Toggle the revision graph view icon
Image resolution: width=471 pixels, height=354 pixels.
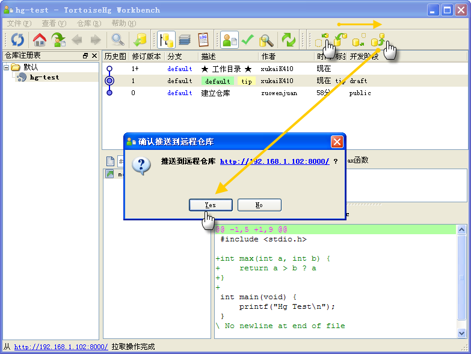click(166, 40)
